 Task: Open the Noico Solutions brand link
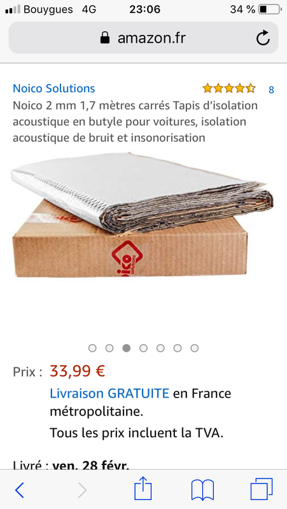click(54, 88)
